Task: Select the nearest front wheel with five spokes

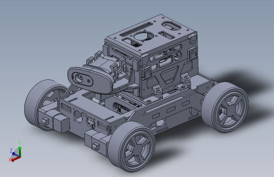Action: point(132,147)
